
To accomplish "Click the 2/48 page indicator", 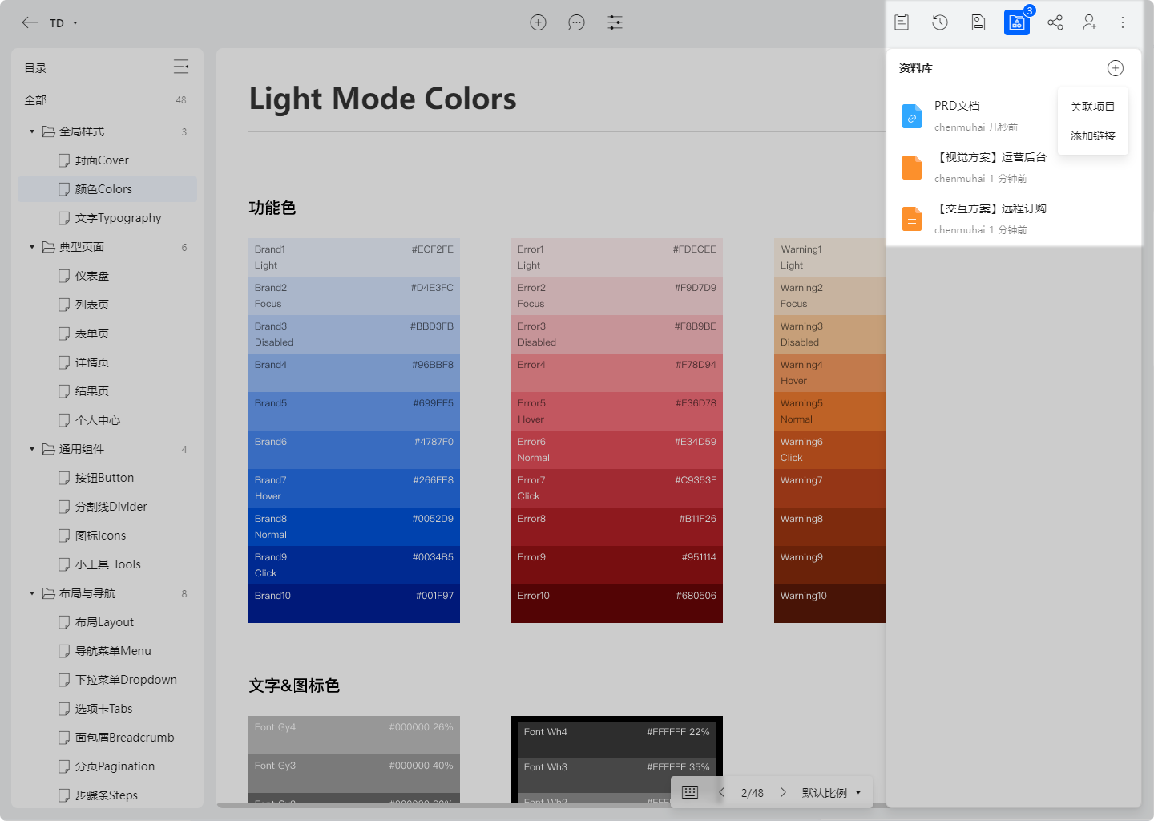I will [753, 793].
